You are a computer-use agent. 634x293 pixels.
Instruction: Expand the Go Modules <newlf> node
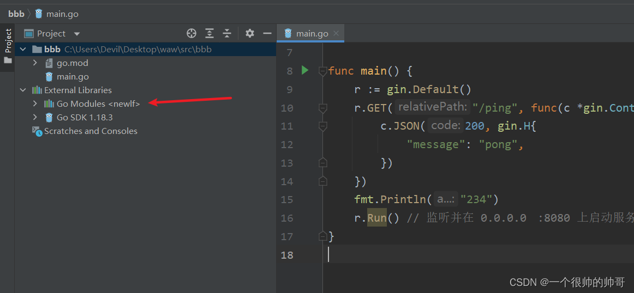point(35,103)
